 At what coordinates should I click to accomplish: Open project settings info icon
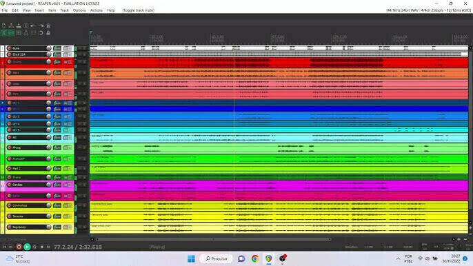[26, 25]
